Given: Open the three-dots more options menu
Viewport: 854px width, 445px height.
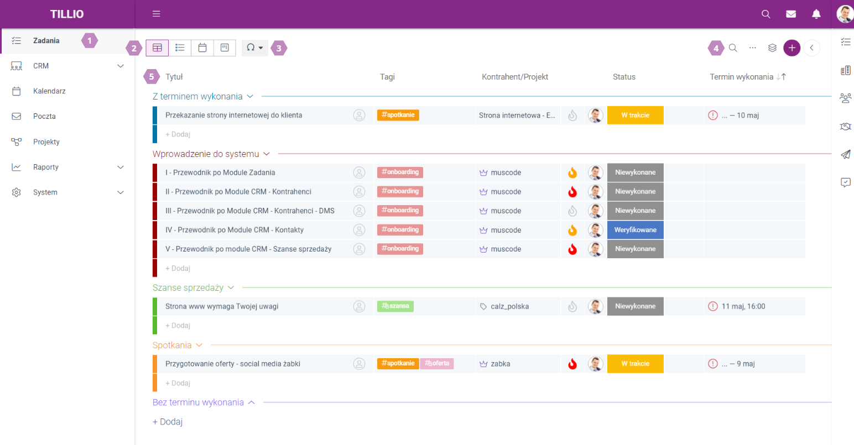Looking at the screenshot, I should tap(753, 48).
